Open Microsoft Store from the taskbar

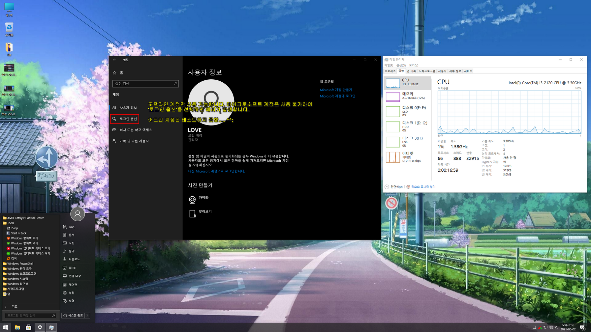pos(28,327)
